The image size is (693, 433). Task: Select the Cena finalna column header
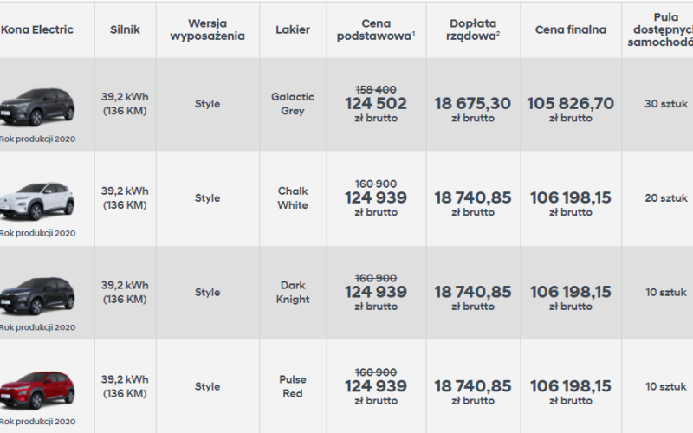pyautogui.click(x=571, y=29)
